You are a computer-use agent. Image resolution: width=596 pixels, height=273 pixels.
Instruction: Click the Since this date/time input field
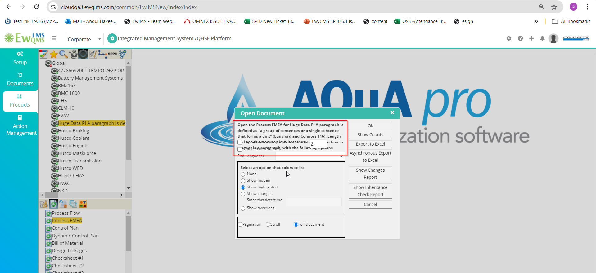click(314, 202)
